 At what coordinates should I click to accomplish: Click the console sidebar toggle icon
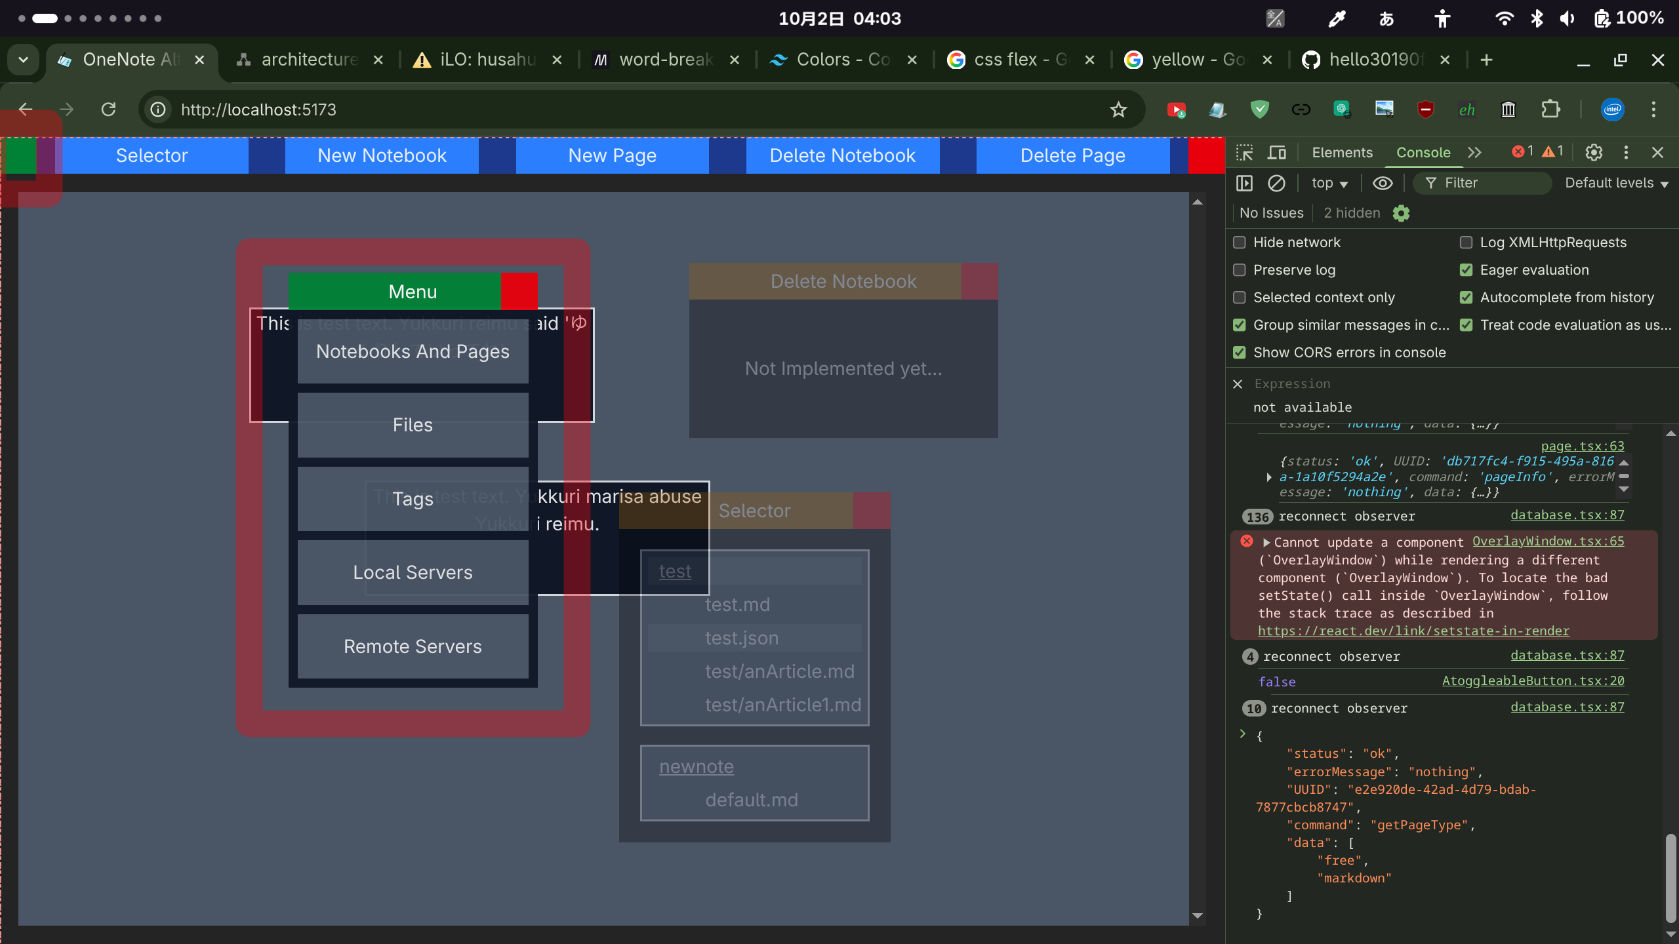point(1244,183)
